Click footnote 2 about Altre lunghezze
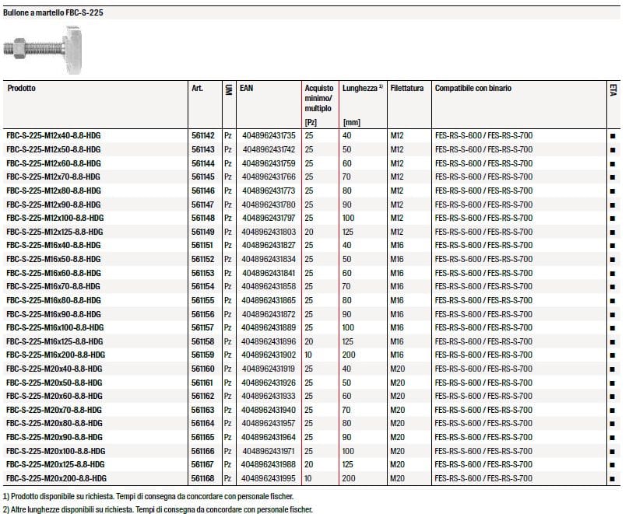 click(157, 509)
